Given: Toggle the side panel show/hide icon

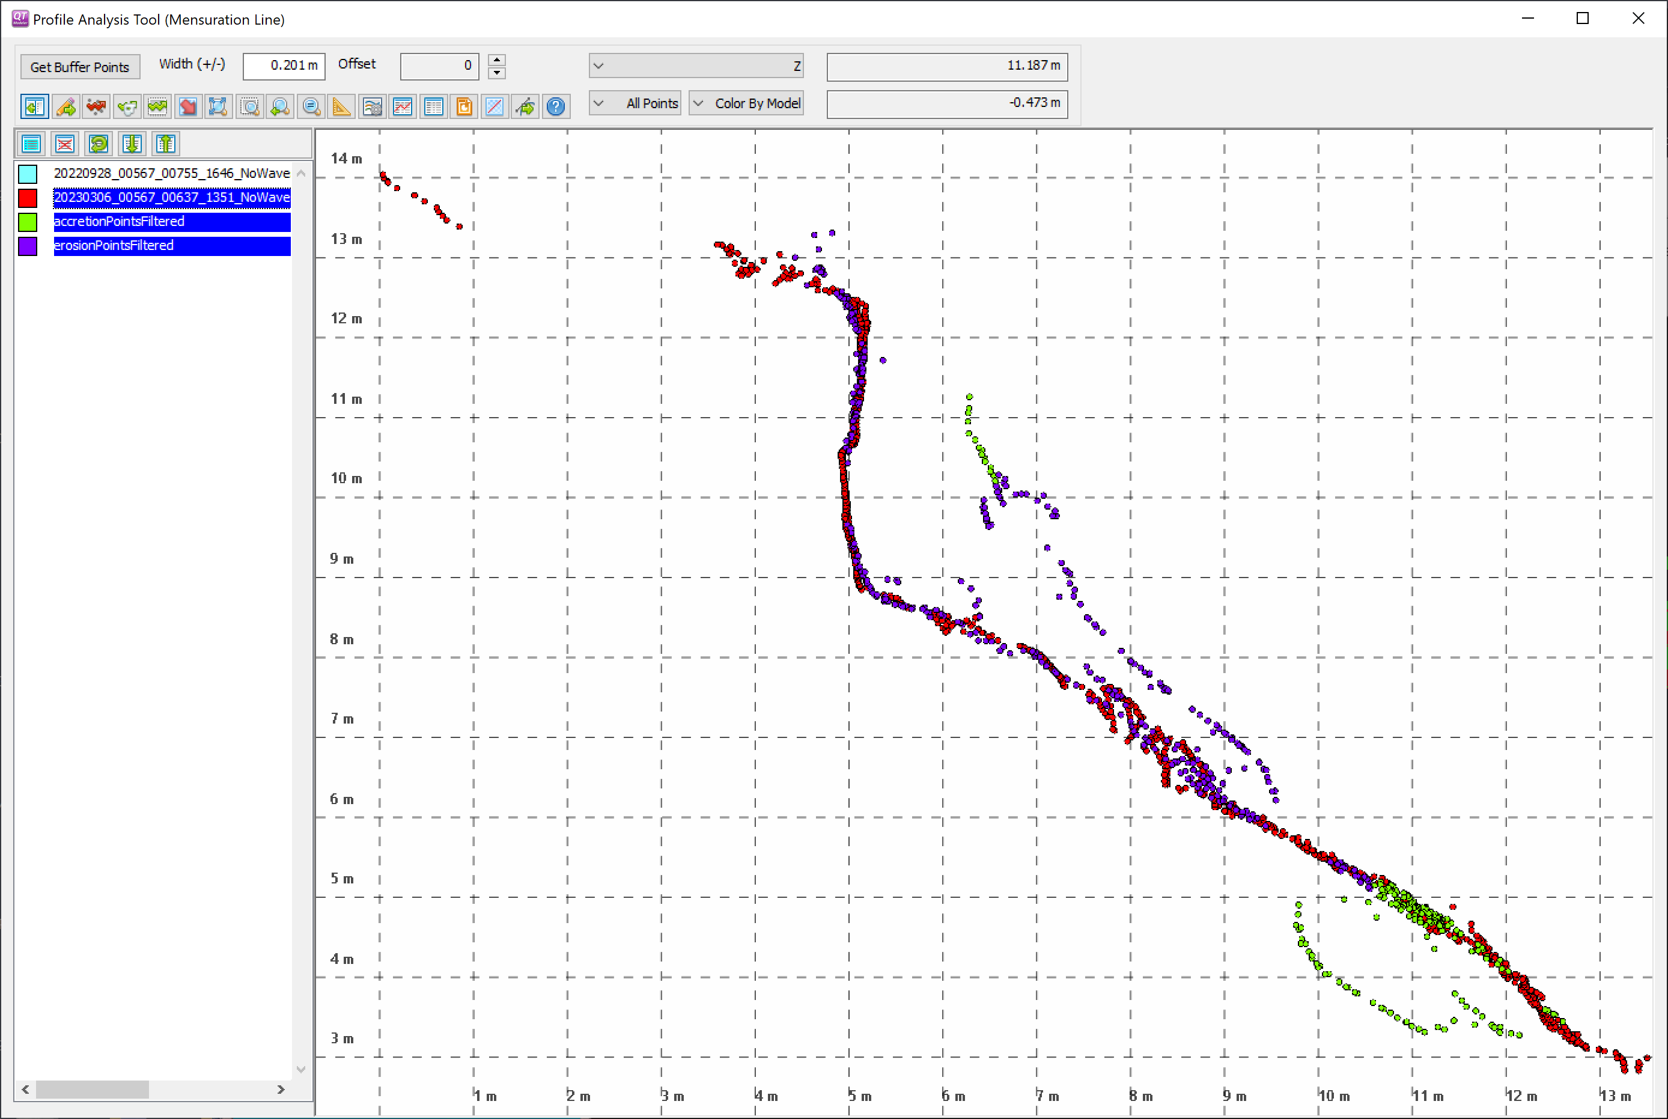Looking at the screenshot, I should [34, 107].
